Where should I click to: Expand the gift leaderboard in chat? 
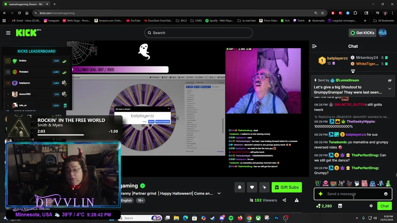[x=353, y=71]
